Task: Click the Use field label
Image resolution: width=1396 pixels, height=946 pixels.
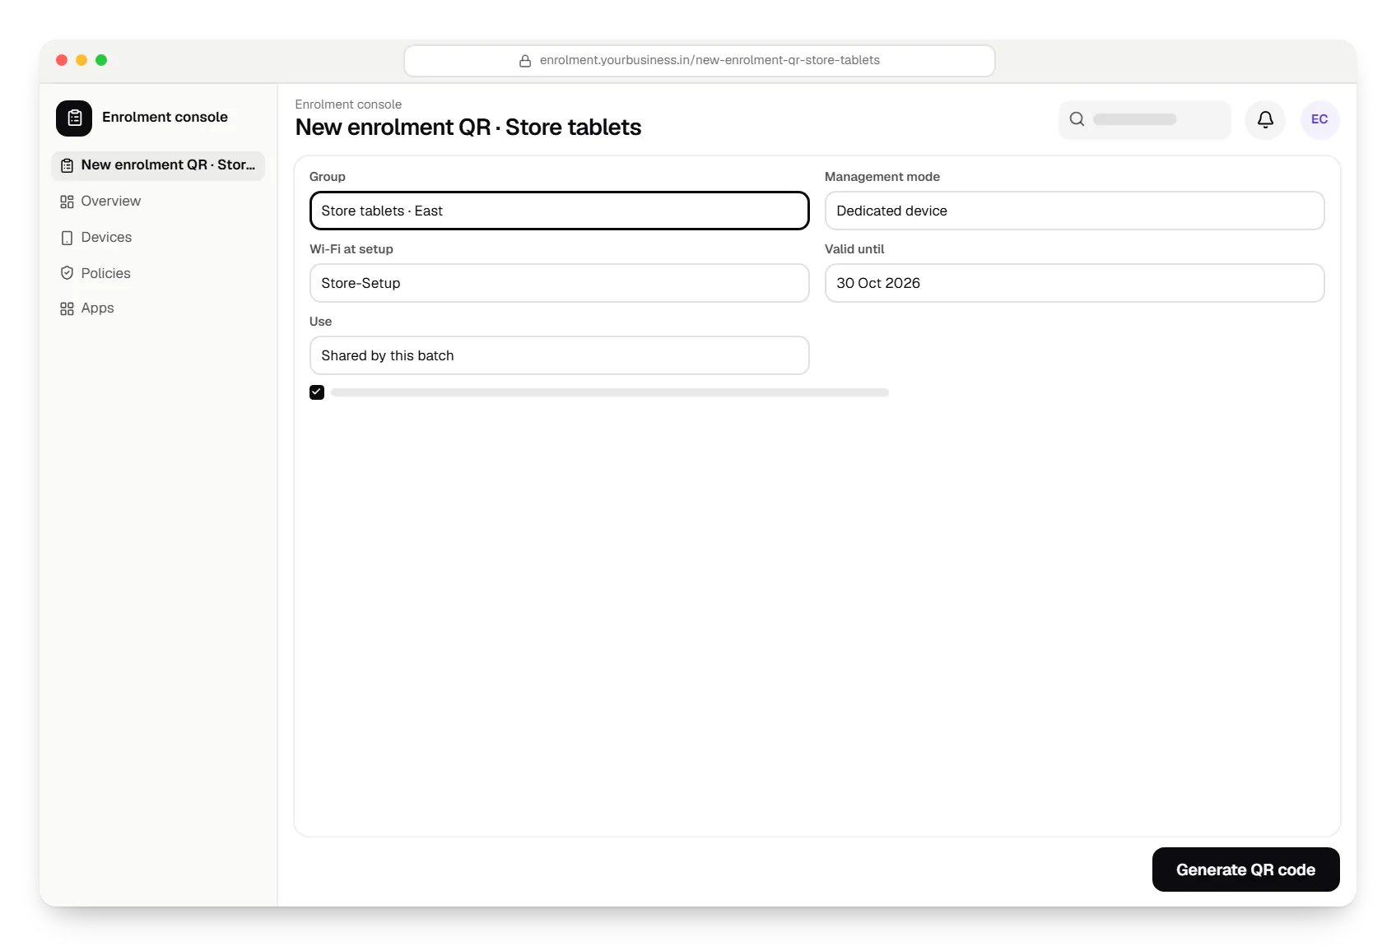Action: (321, 322)
